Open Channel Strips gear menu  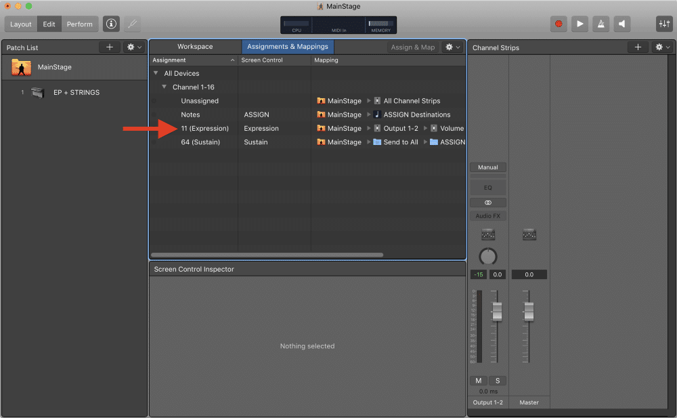(x=662, y=47)
